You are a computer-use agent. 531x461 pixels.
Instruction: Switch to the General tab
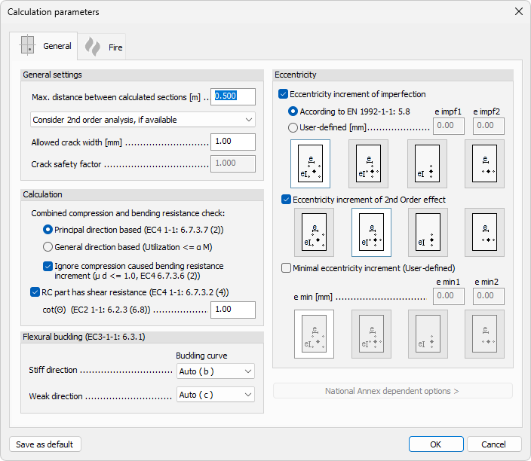(44, 46)
